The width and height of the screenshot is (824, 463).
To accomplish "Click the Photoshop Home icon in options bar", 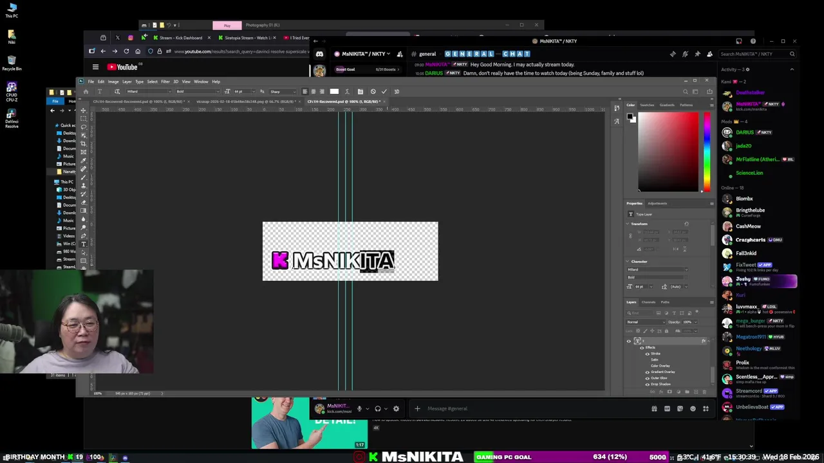I will coord(86,91).
